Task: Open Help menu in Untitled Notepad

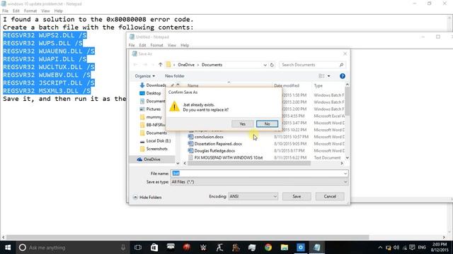Action: point(185,45)
